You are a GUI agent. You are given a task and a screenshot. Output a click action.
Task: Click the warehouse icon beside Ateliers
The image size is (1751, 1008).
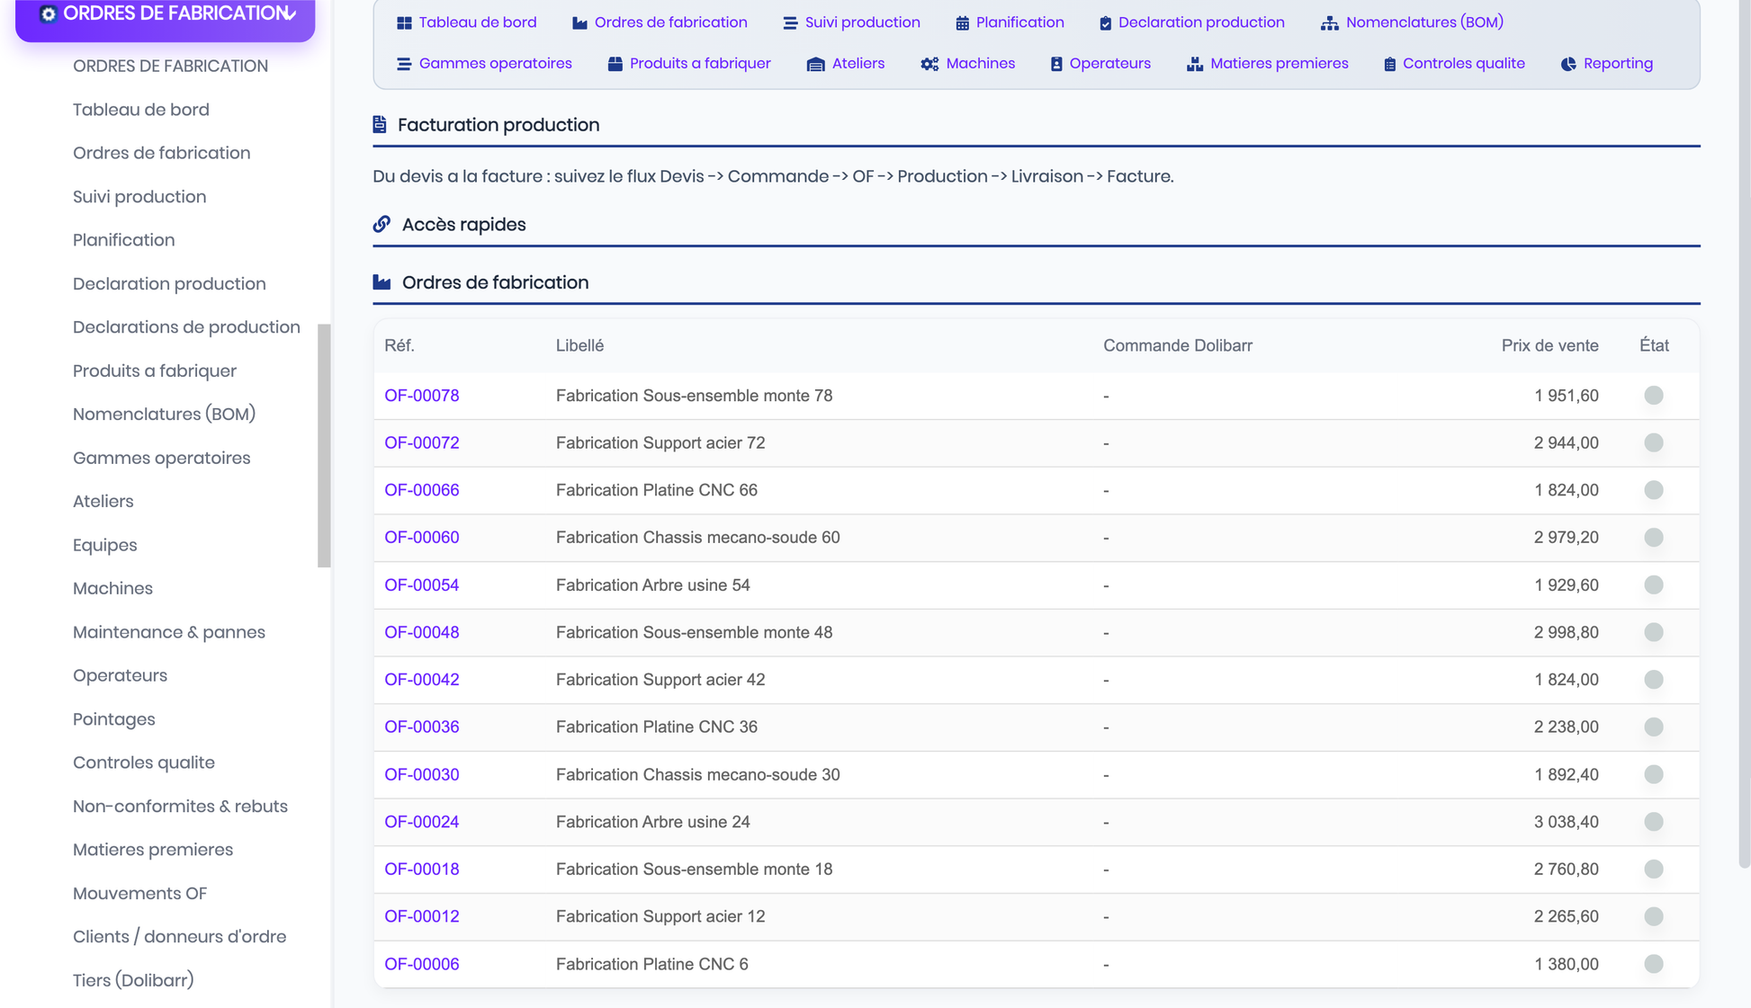[815, 64]
